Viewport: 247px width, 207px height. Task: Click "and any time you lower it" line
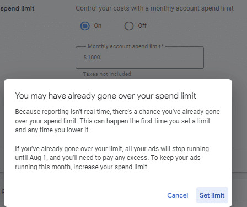(x=52, y=130)
